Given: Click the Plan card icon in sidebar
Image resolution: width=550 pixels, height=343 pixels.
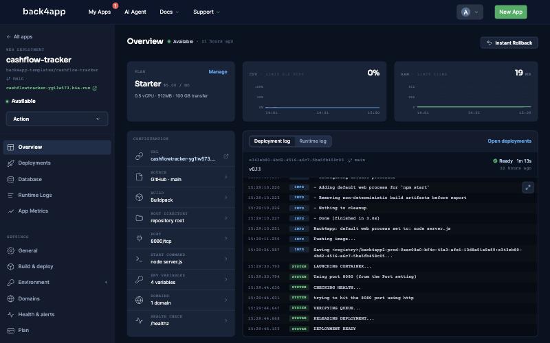Looking at the screenshot, I should click(x=10, y=331).
